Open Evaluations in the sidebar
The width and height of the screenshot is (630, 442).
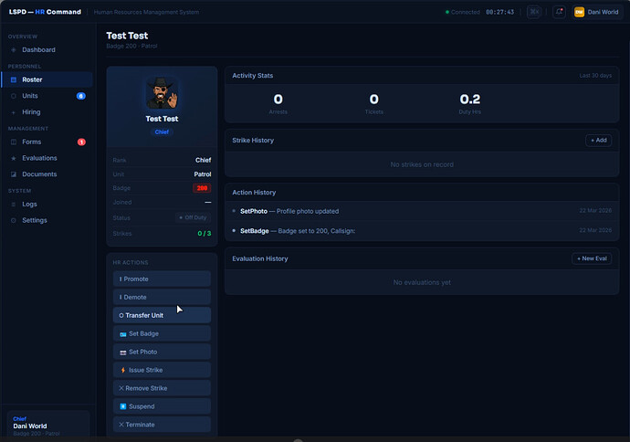pos(47,158)
